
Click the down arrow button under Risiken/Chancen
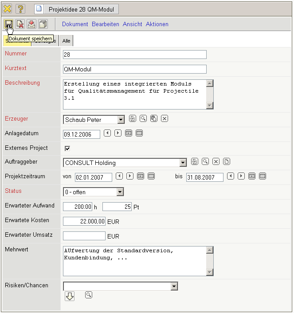coord(70,296)
